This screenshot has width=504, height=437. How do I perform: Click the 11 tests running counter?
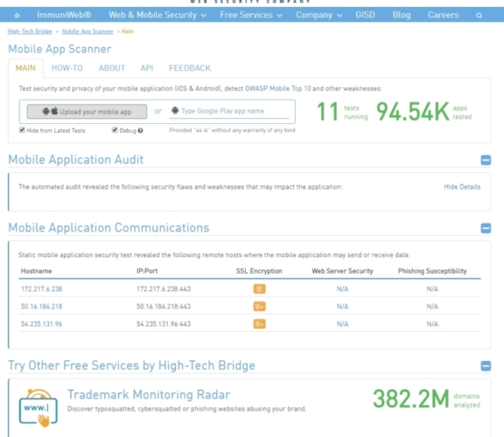point(342,111)
